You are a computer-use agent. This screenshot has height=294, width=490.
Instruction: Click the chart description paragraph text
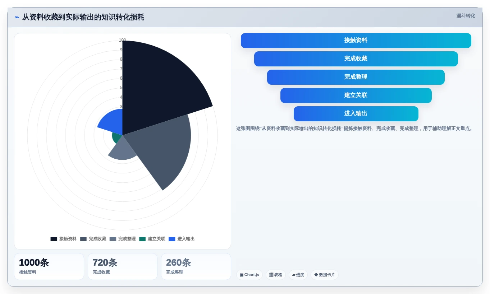pos(355,129)
